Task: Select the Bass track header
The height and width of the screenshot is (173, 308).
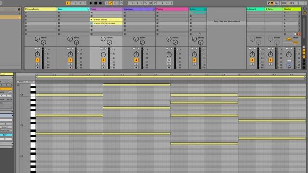Action: point(73,9)
